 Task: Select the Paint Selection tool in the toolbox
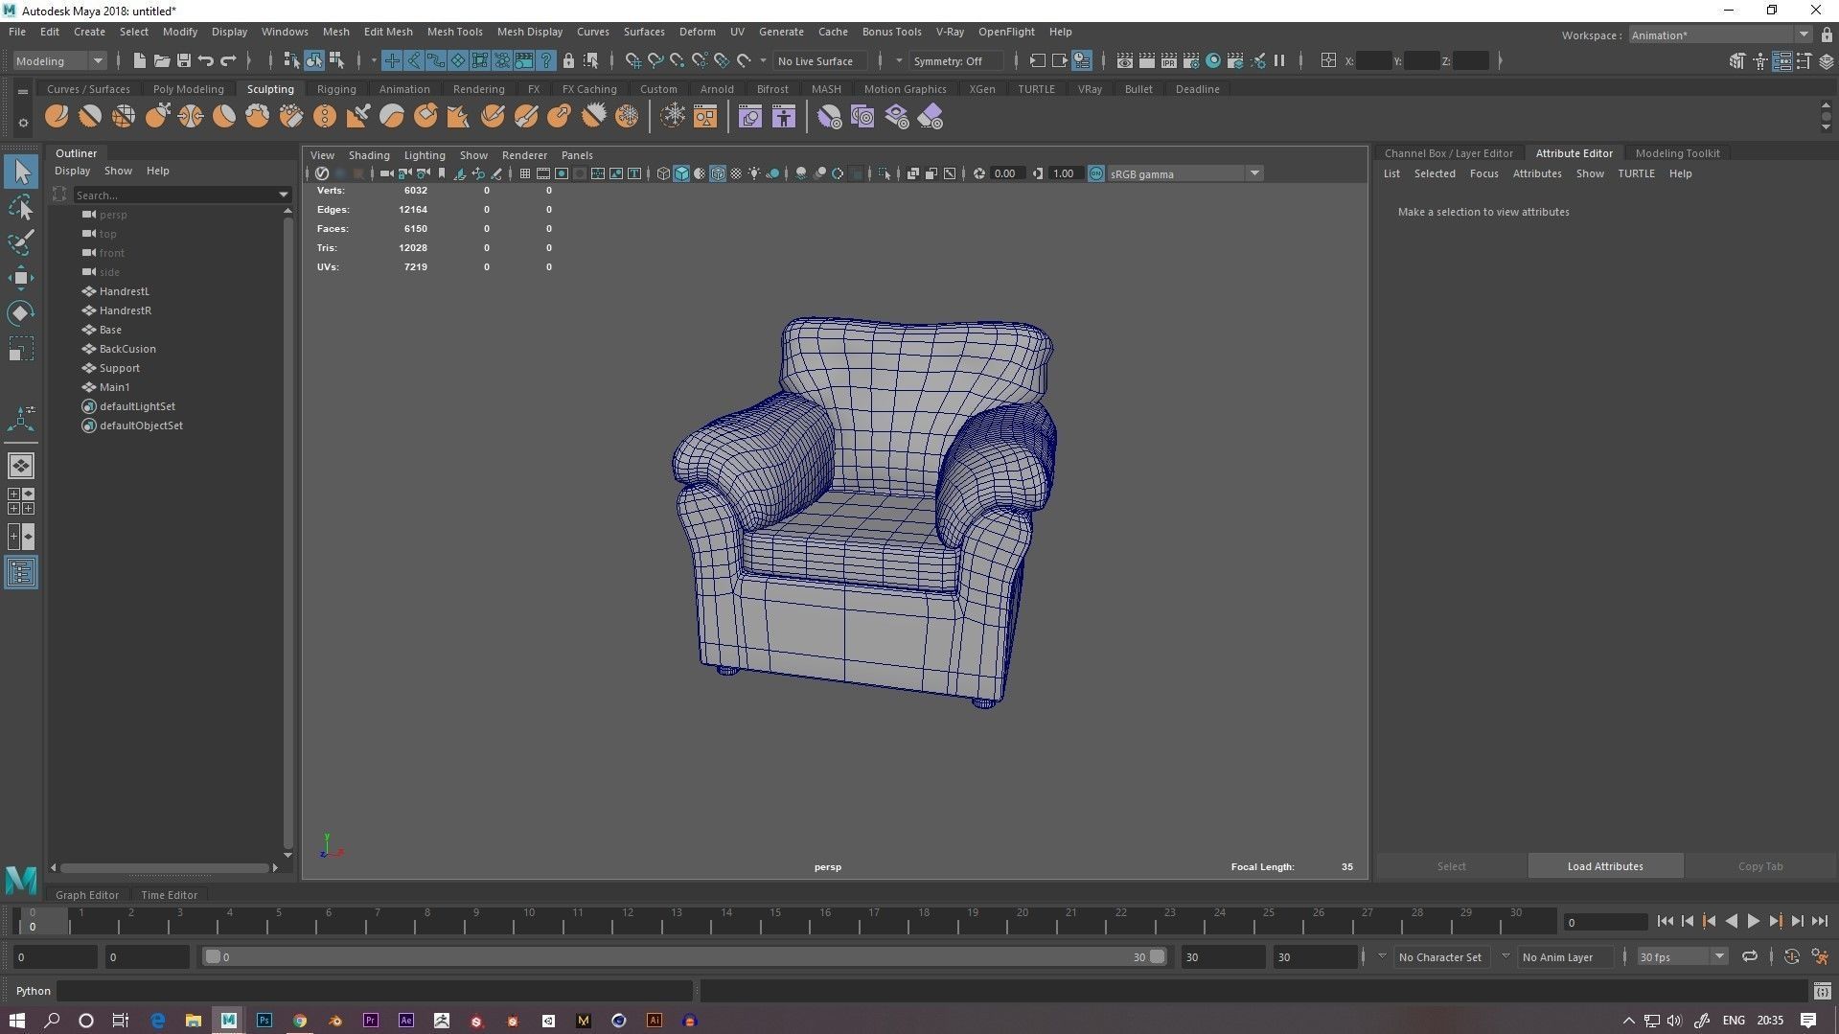(x=21, y=241)
